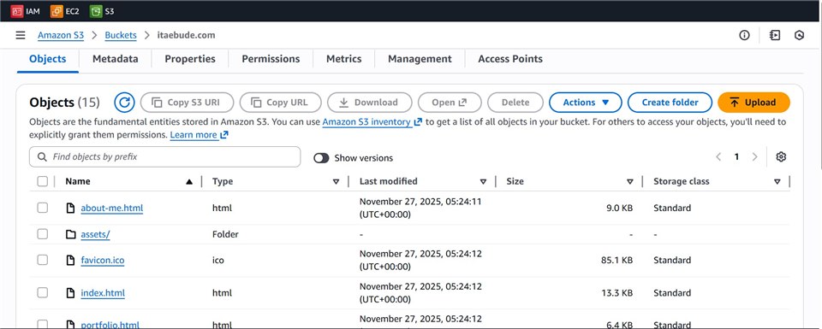Open the hamburger navigation menu
Image resolution: width=822 pixels, height=329 pixels.
(21, 36)
